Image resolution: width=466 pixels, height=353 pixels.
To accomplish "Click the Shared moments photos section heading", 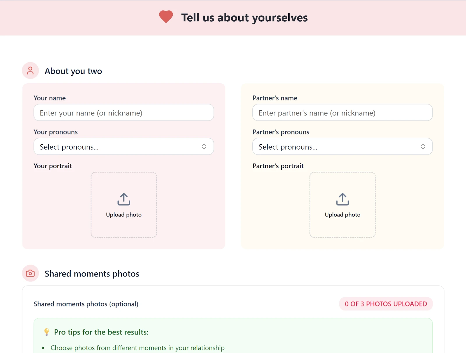I will [x=92, y=274].
